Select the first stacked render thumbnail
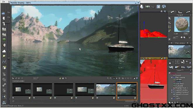 [x=22, y=89]
